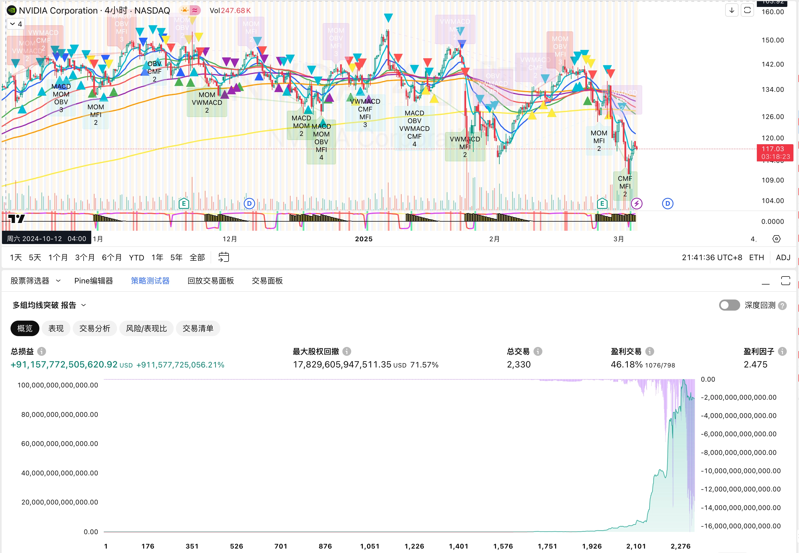Click the TradingView logo on the chart

tap(16, 219)
